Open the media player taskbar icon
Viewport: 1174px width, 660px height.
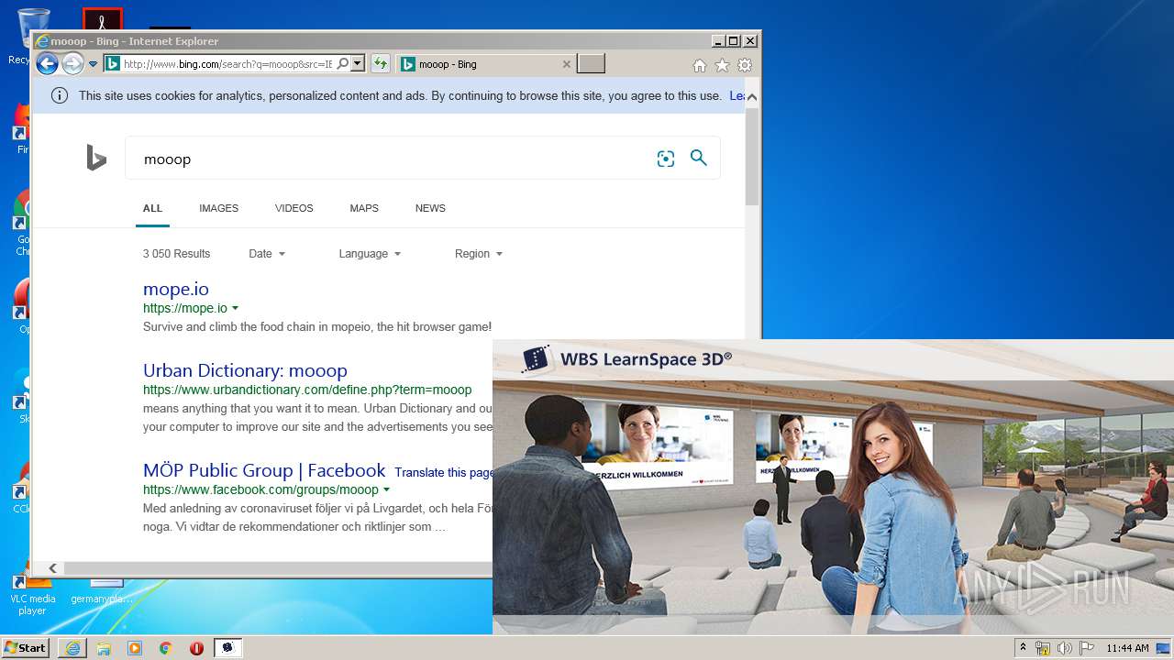point(135,648)
